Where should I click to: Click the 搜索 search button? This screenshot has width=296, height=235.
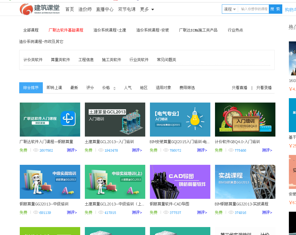point(275,9)
